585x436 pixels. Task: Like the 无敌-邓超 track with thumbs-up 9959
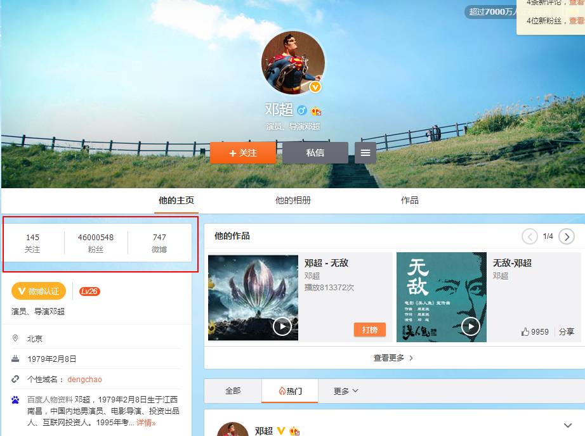click(x=535, y=331)
